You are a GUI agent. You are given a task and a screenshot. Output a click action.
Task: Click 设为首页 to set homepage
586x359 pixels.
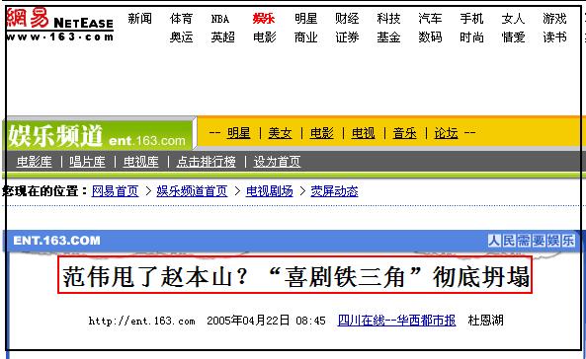(x=277, y=162)
